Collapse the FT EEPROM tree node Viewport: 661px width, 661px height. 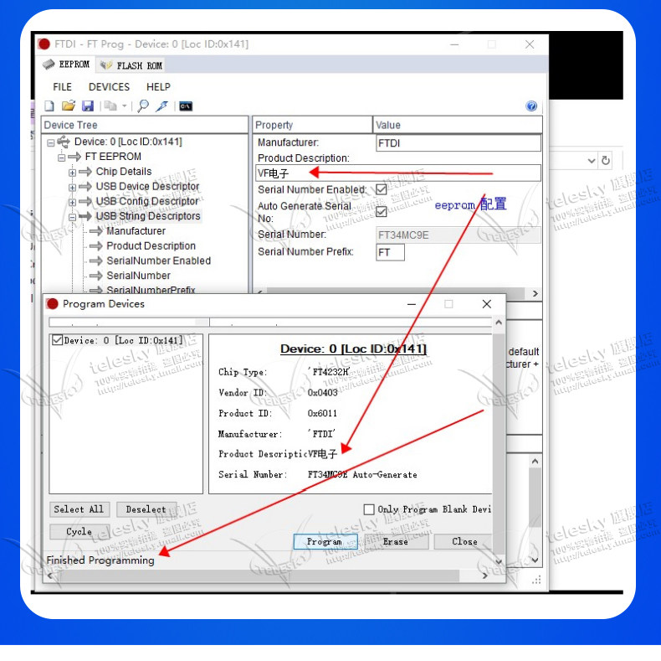tap(62, 158)
